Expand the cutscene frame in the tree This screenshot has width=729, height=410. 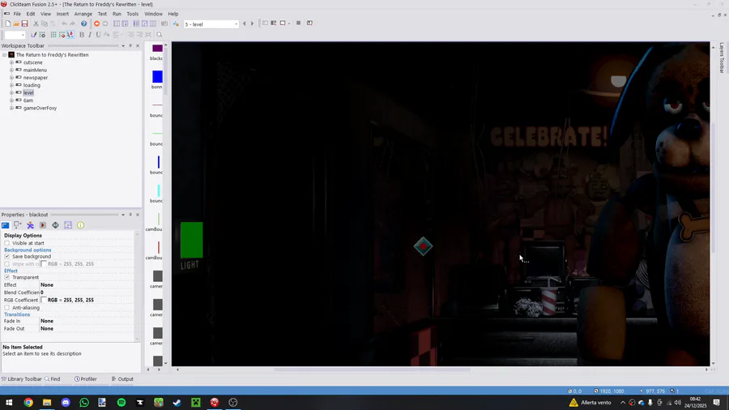(11, 62)
